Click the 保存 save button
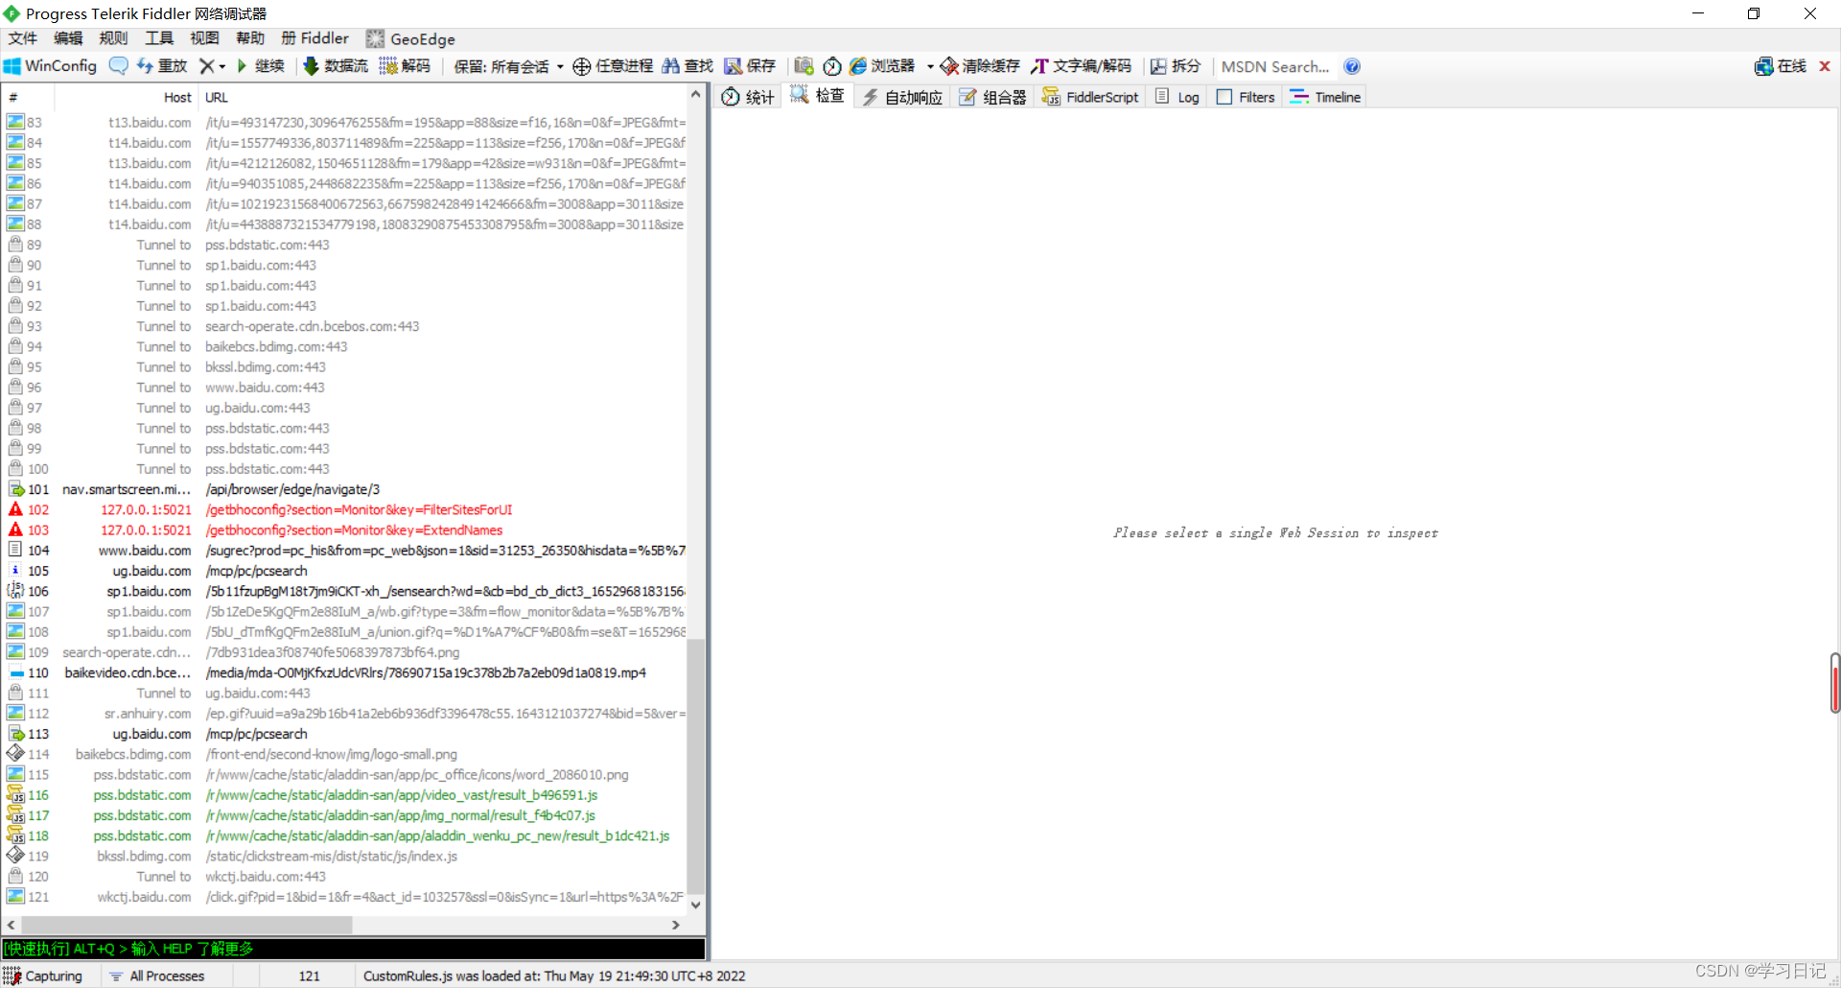 click(x=750, y=66)
